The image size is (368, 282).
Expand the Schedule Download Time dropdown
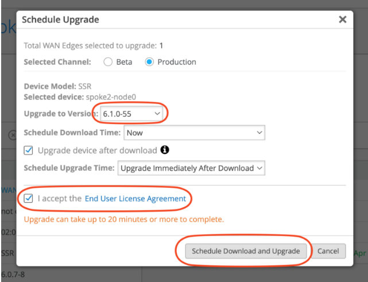click(194, 133)
